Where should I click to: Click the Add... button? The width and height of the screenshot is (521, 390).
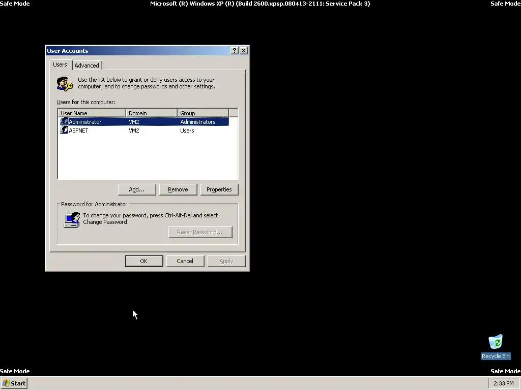(137, 189)
